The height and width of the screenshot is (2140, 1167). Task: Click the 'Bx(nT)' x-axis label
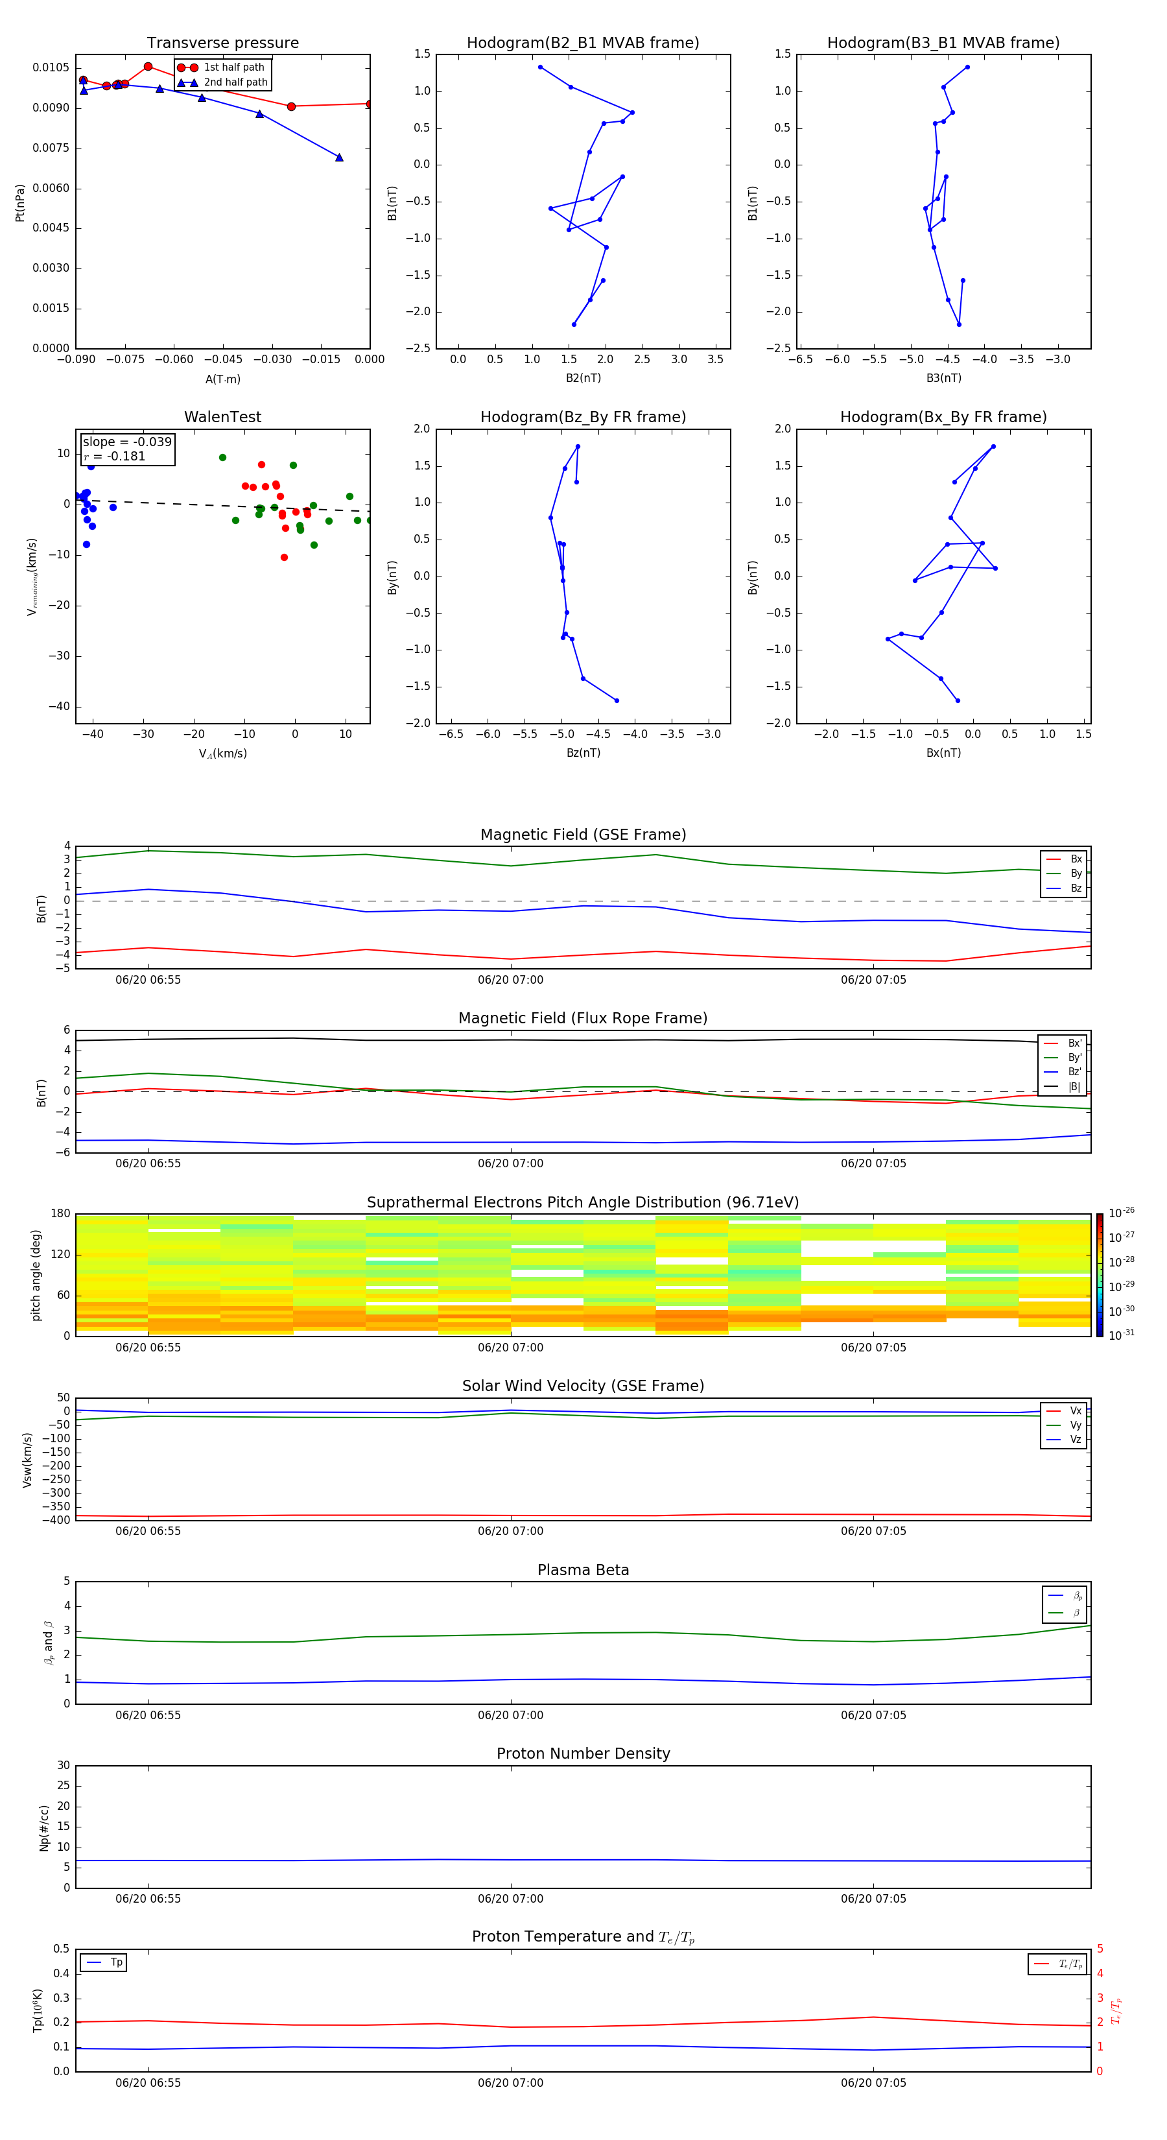[943, 753]
